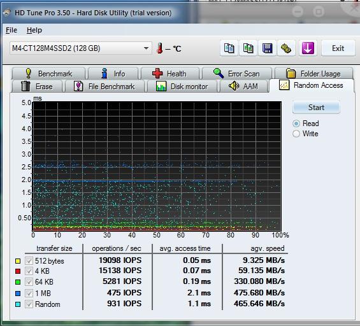This screenshot has height=326, width=360.
Task: Open the options tools icon
Action: [286, 48]
